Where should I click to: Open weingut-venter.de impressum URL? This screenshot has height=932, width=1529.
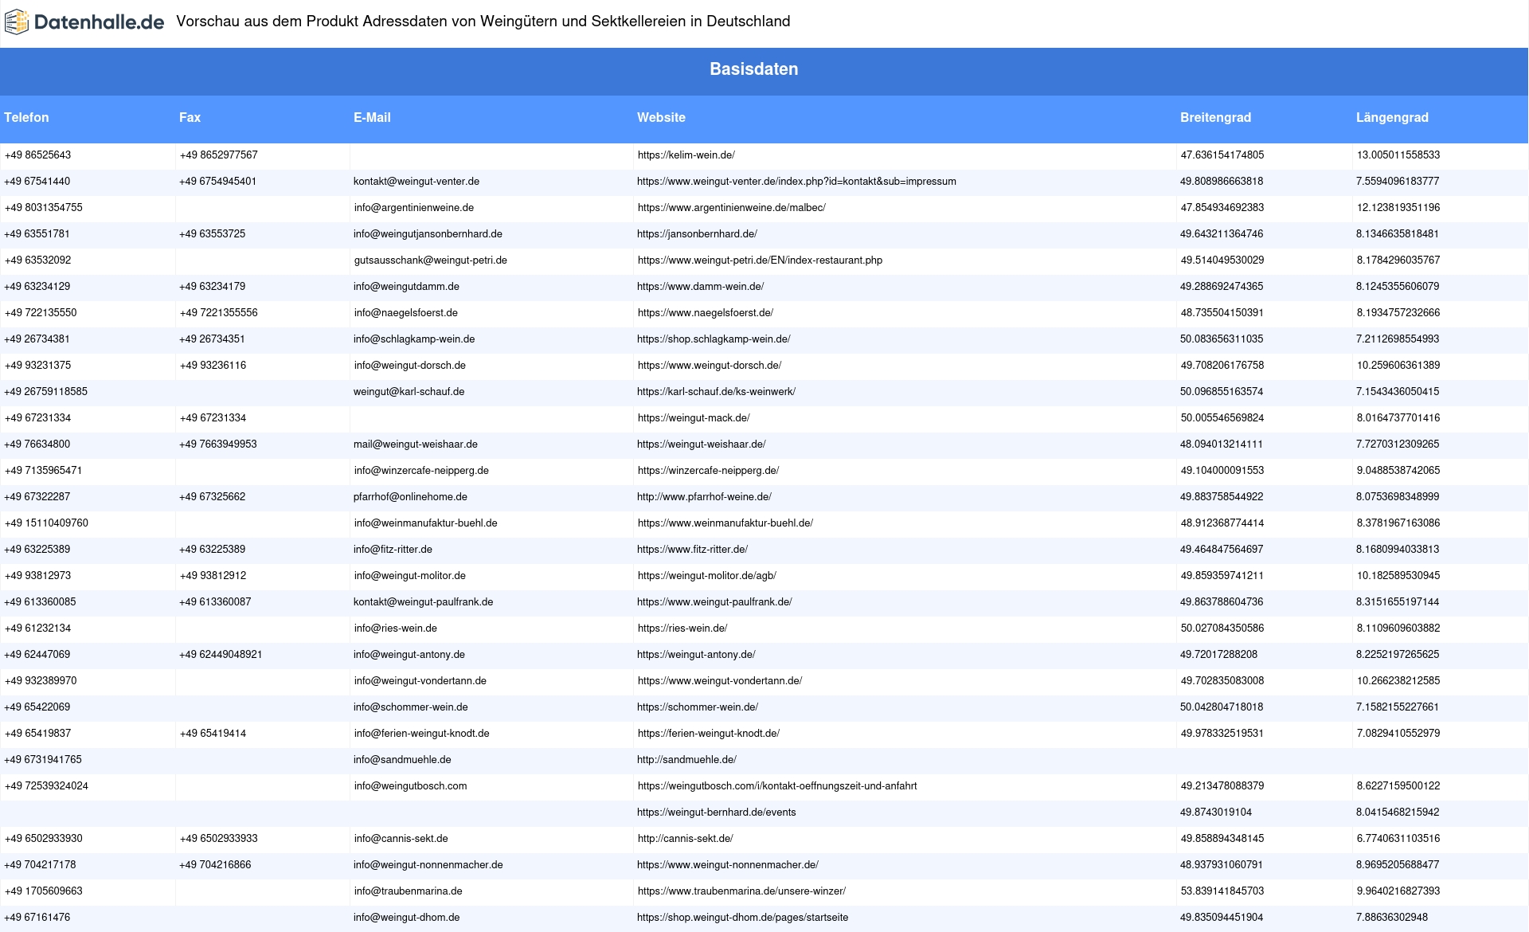coord(796,182)
